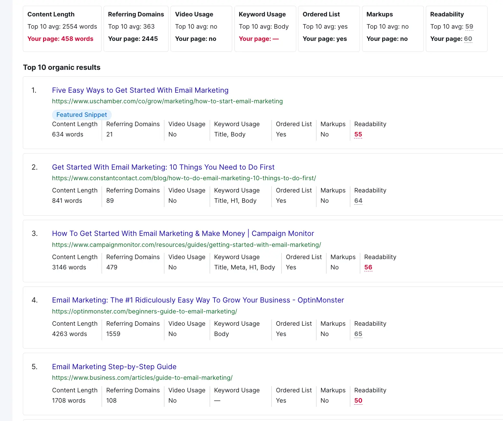Image resolution: width=503 pixels, height=421 pixels.
Task: Visit the uschamber.com result URL
Action: point(167,101)
